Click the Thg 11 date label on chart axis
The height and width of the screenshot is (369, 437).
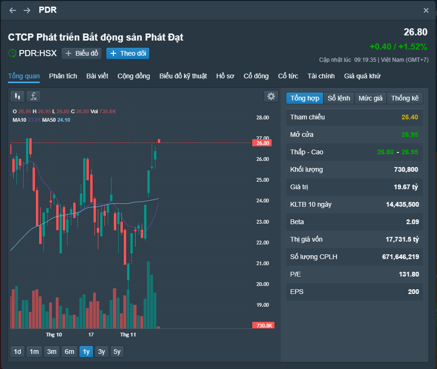pyautogui.click(x=128, y=335)
